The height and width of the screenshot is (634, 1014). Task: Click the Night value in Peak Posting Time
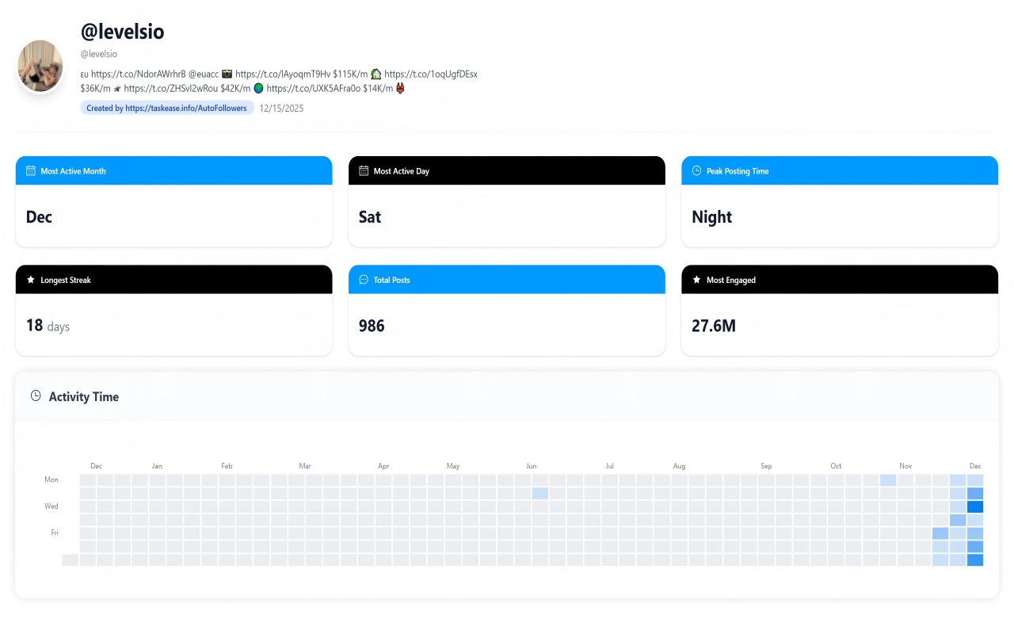[x=712, y=217]
